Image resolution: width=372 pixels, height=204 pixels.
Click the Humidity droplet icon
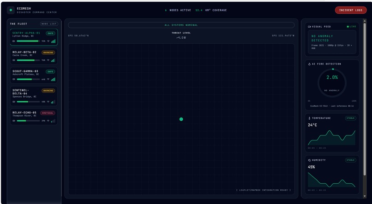pyautogui.click(x=309, y=160)
